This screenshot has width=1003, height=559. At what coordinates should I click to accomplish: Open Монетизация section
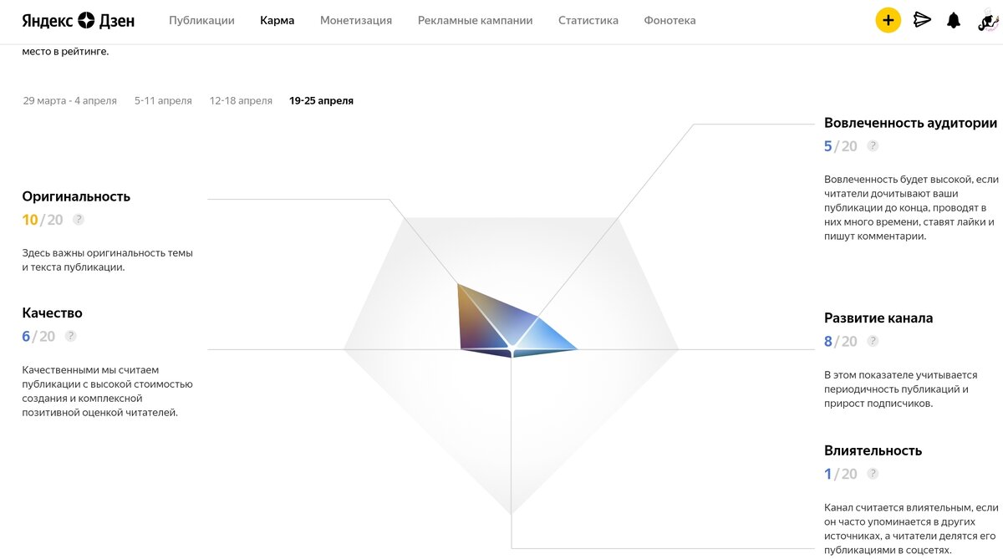[356, 20]
